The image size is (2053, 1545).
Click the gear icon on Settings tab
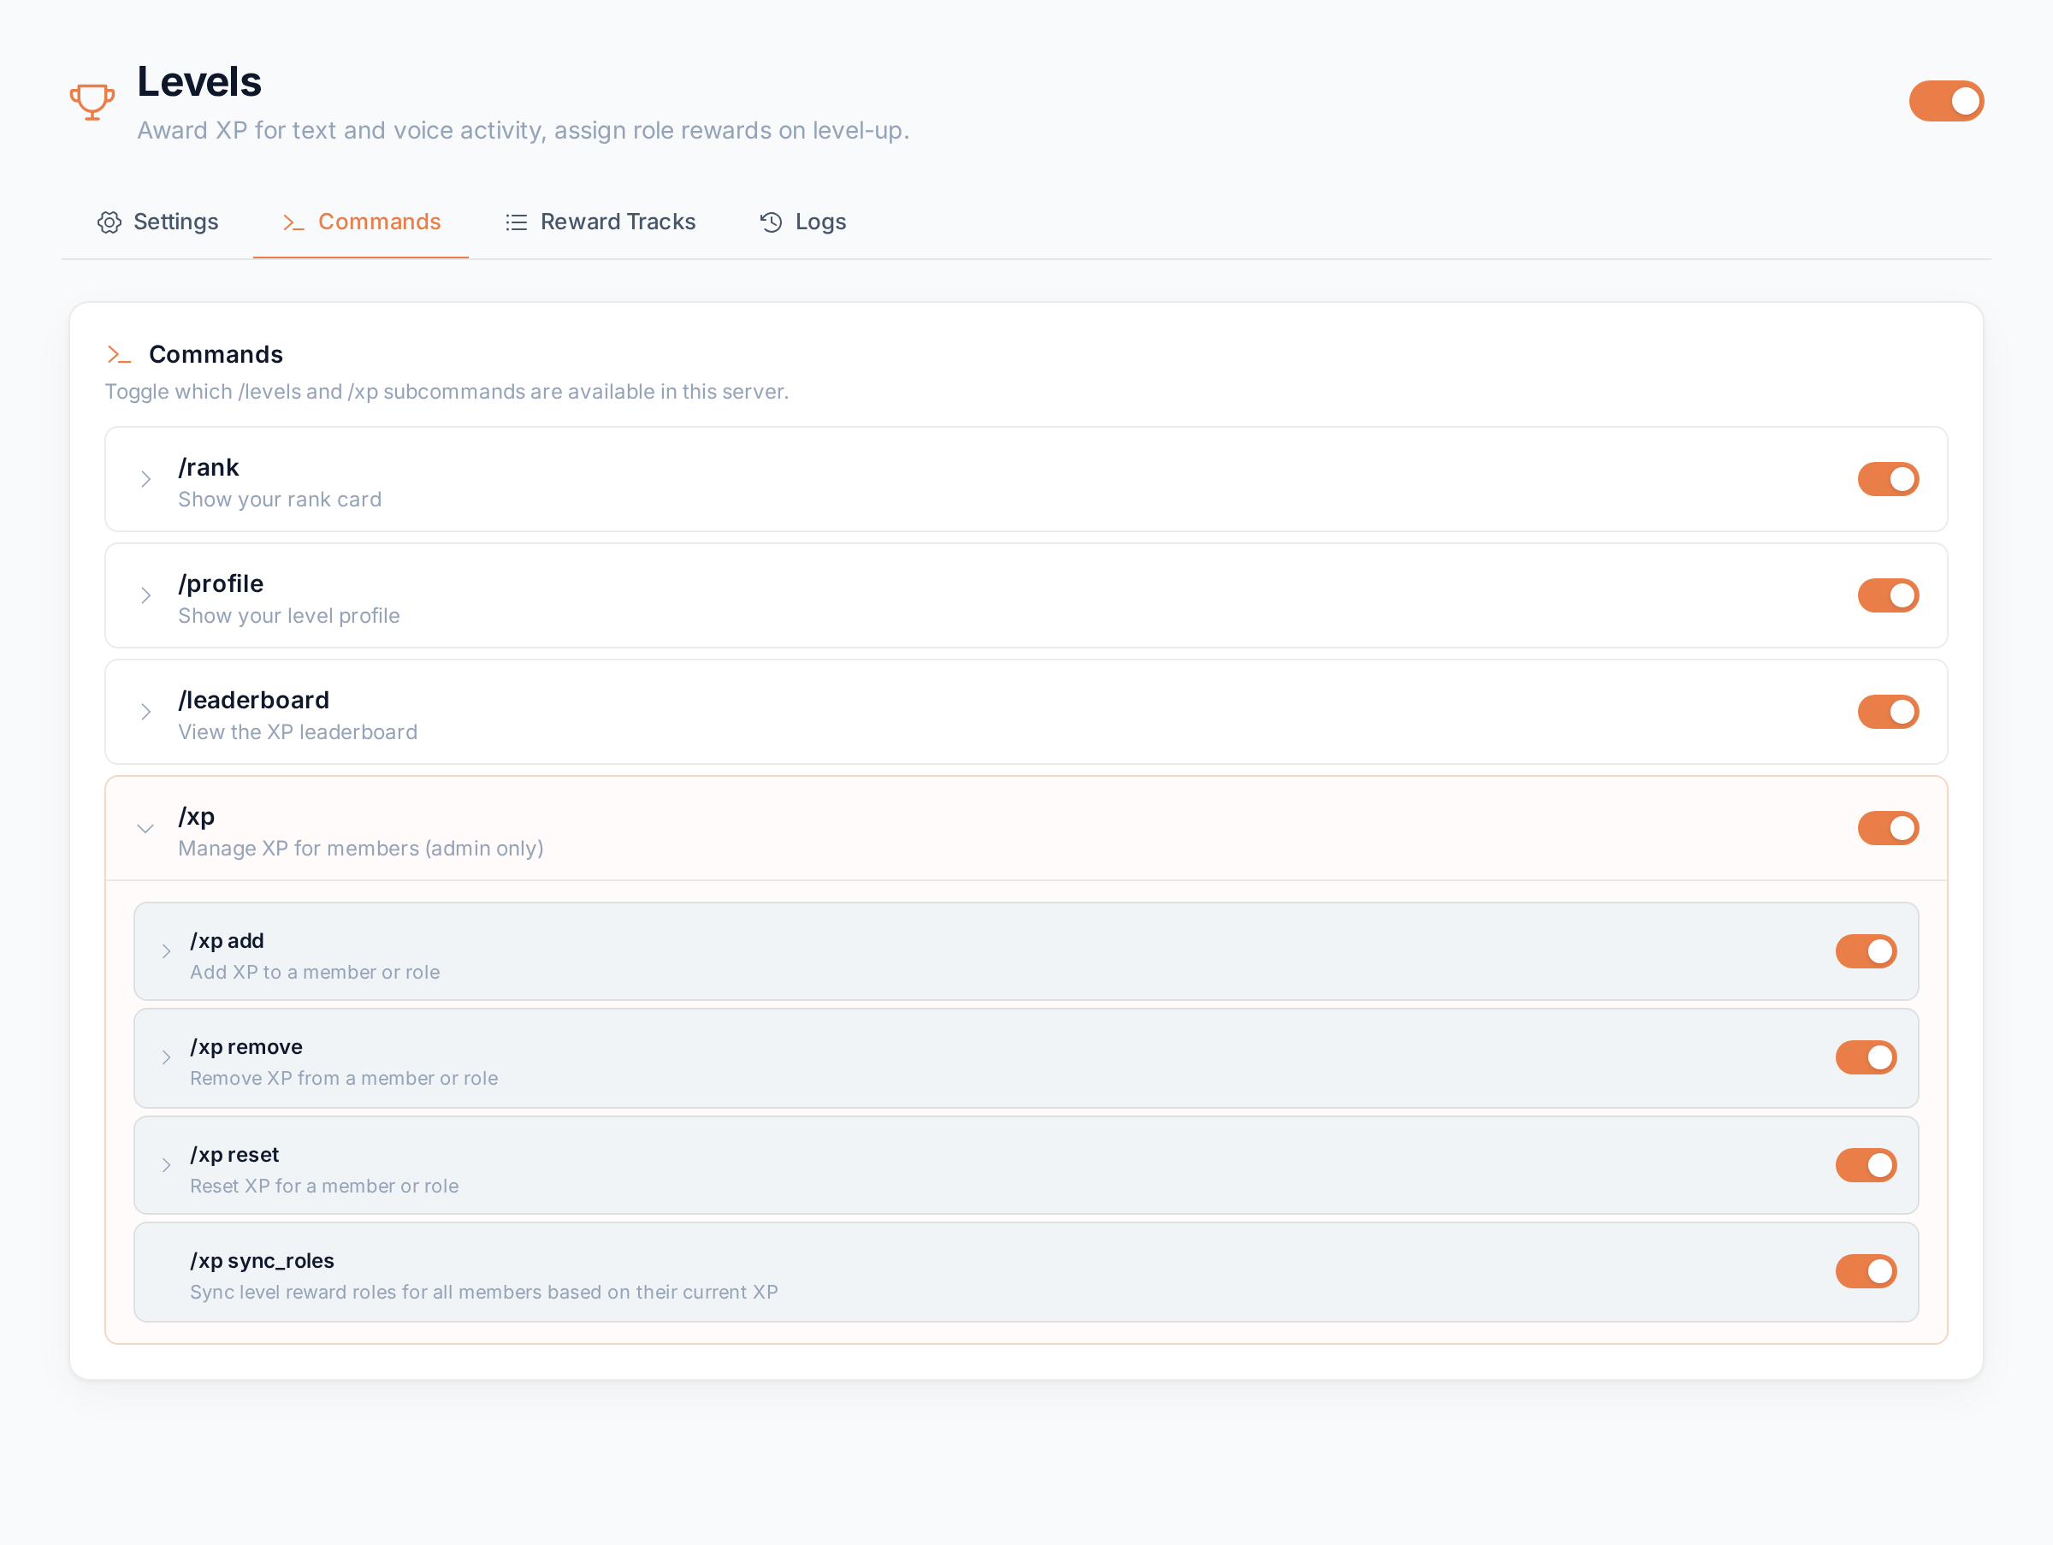109,222
